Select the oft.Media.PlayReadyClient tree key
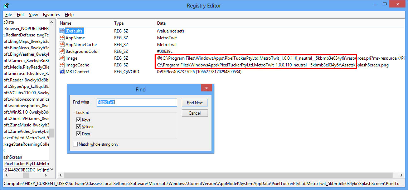This screenshot has height=190, width=408. coord(26,67)
